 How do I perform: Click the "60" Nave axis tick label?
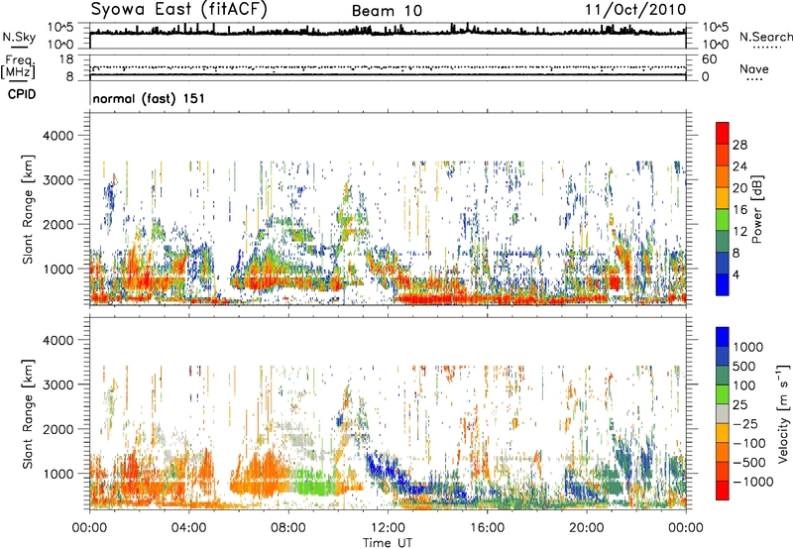click(709, 59)
